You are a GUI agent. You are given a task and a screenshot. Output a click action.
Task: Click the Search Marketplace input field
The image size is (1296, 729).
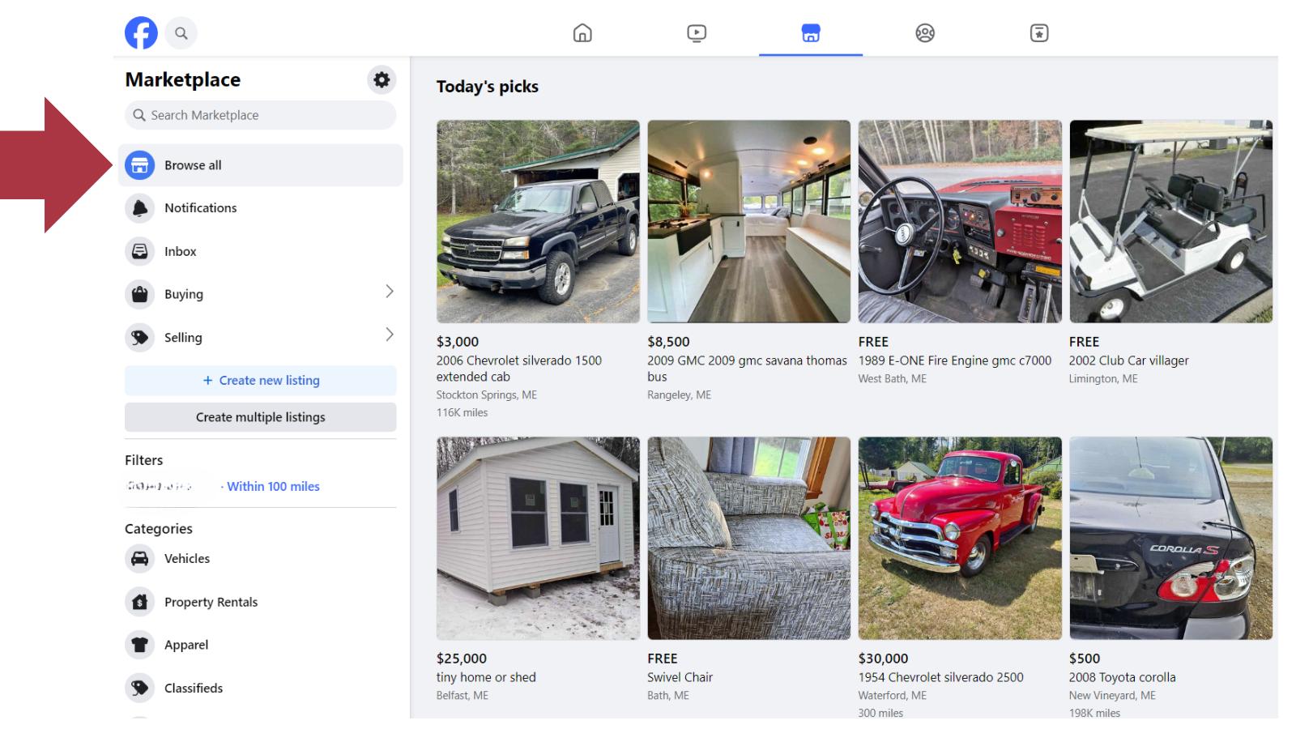(x=260, y=115)
